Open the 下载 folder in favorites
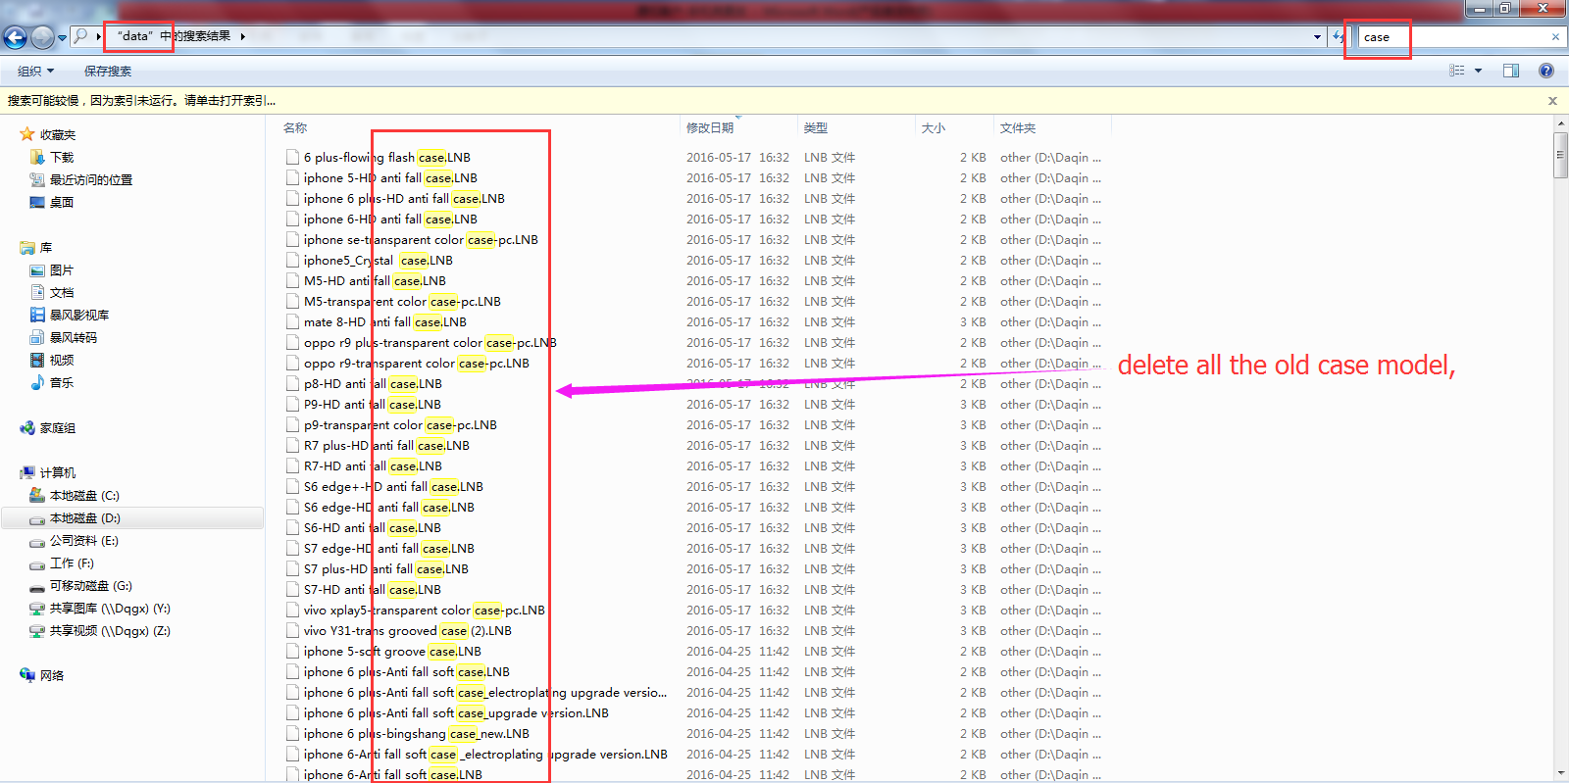 pos(62,158)
